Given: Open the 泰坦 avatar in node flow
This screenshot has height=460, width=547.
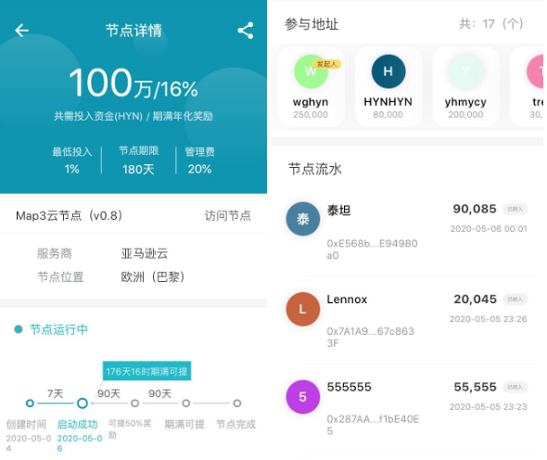Looking at the screenshot, I should click(x=303, y=219).
